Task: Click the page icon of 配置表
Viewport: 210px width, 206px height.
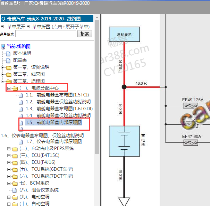Action: tap(8, 60)
